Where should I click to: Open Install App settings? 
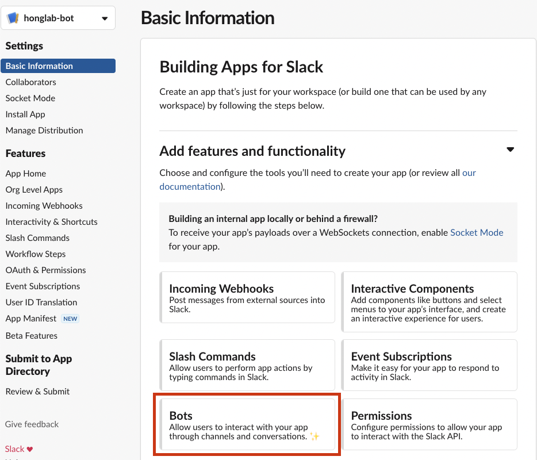[x=25, y=114]
